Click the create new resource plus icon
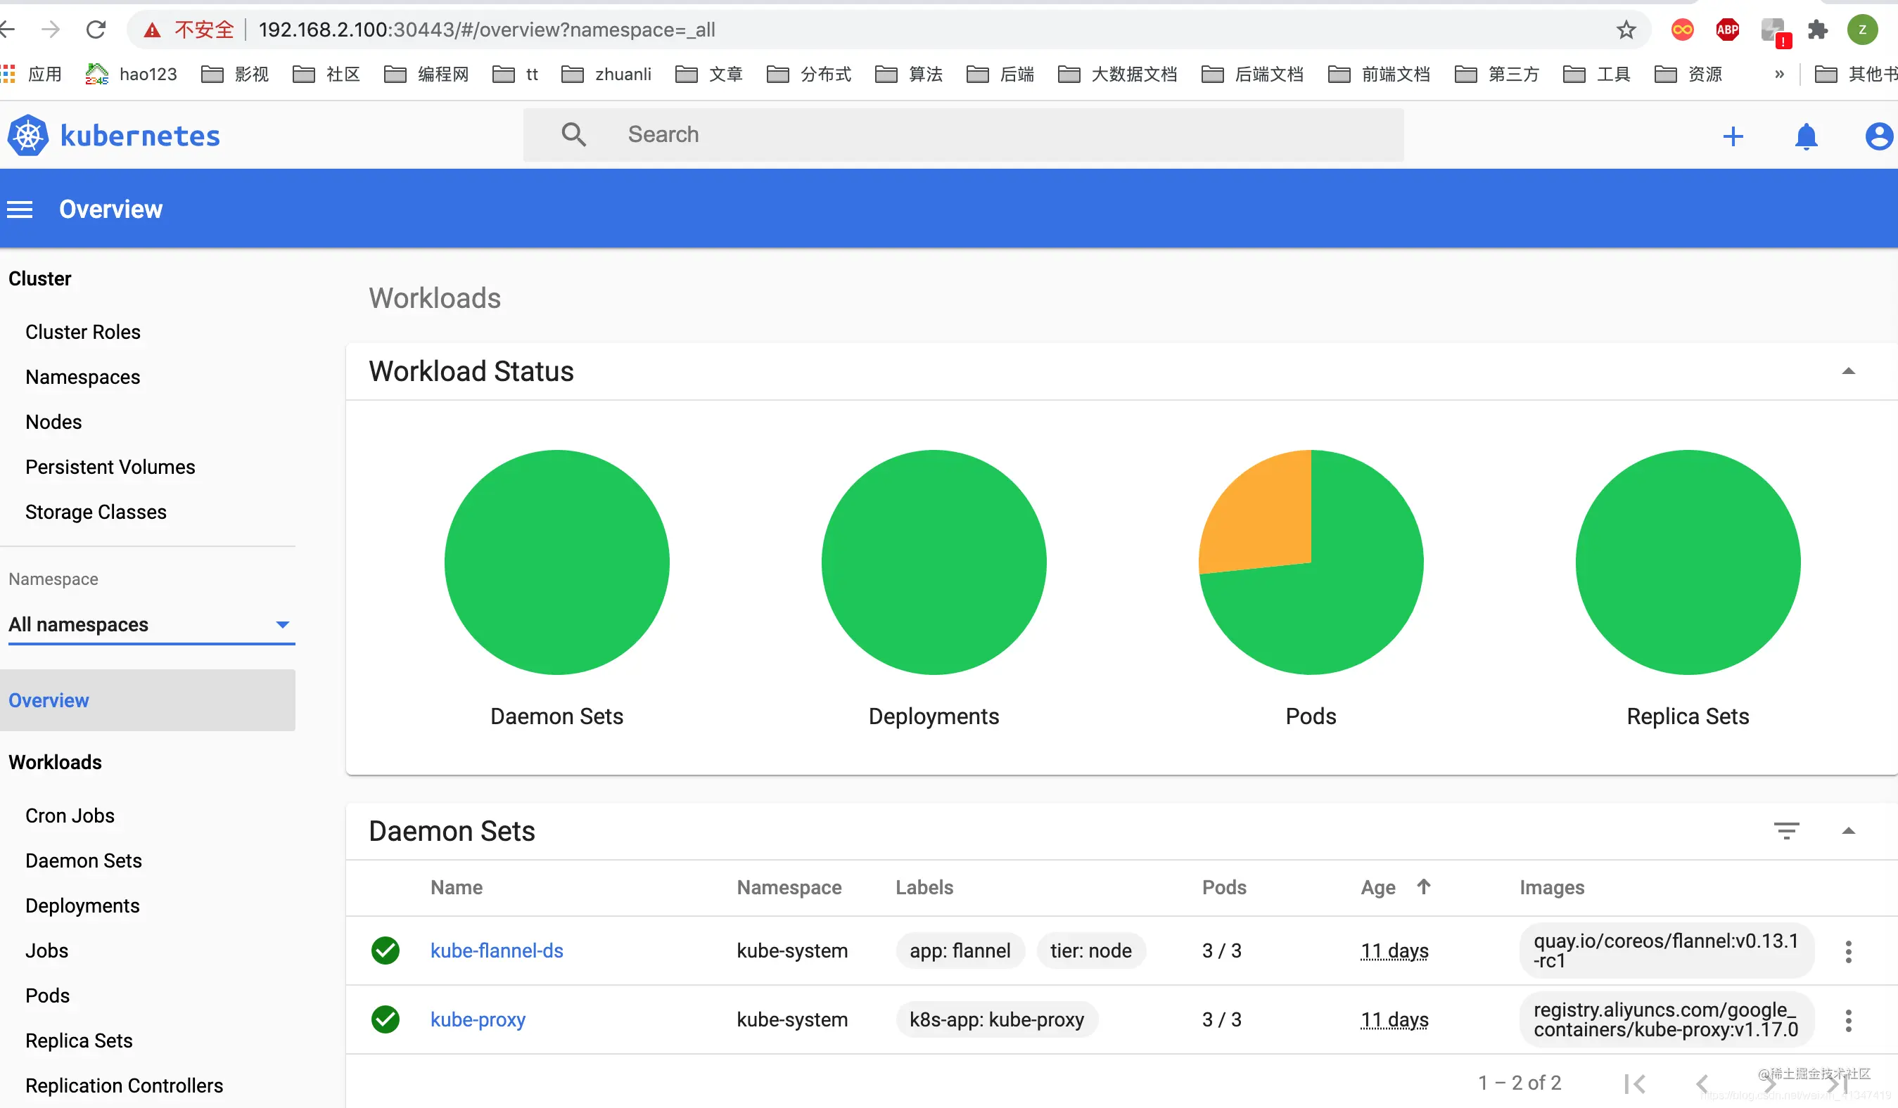This screenshot has width=1898, height=1108. pyautogui.click(x=1732, y=136)
